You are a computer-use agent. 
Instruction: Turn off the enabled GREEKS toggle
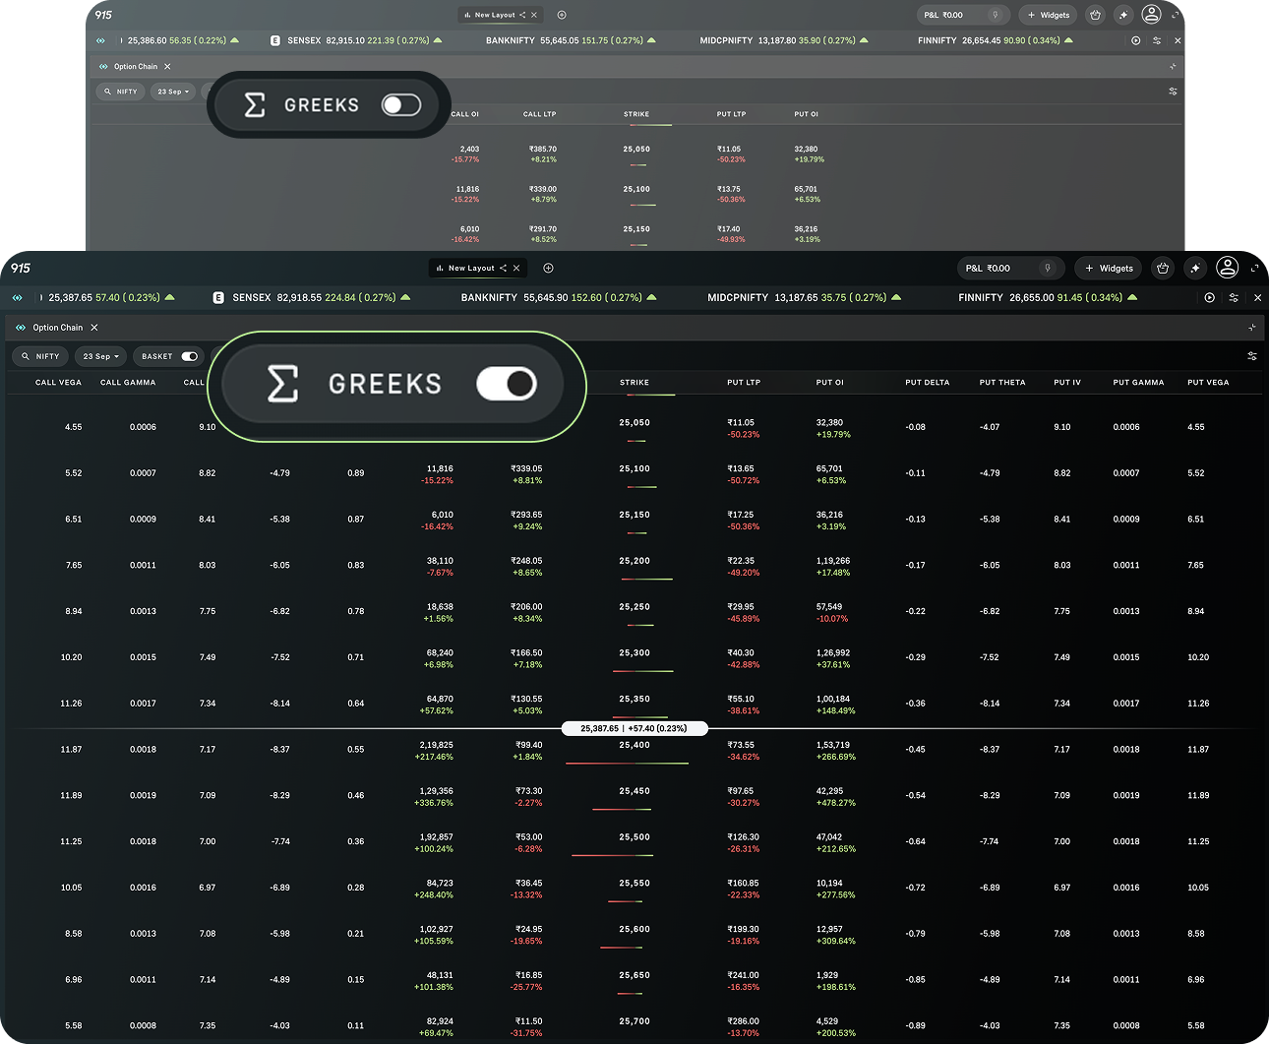click(x=507, y=384)
